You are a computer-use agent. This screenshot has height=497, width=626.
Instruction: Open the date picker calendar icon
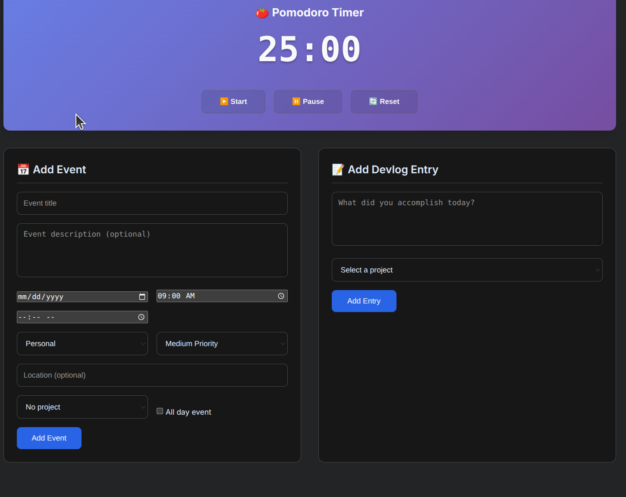click(142, 297)
